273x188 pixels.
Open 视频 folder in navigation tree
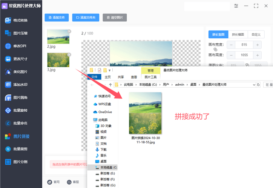pos(101,132)
